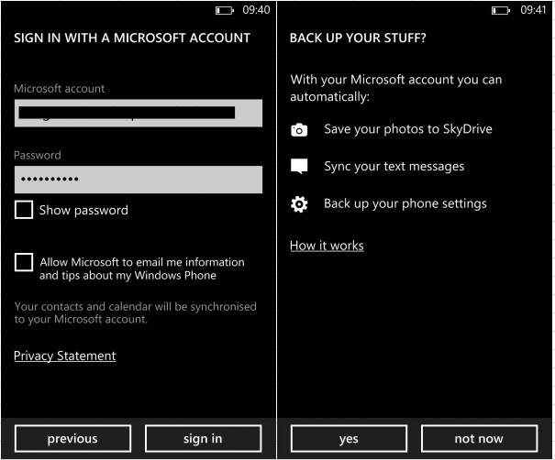Viewport: 555px width, 460px height.
Task: Click the 09:41 clock on backup screen
Action: (533, 10)
